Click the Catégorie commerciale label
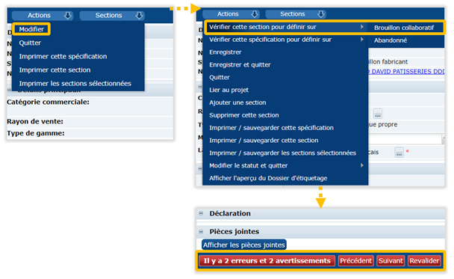The image size is (454, 279). 48,102
